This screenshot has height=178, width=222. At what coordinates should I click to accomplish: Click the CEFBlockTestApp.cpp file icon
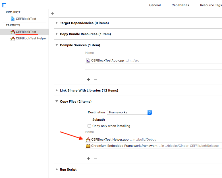point(88,60)
